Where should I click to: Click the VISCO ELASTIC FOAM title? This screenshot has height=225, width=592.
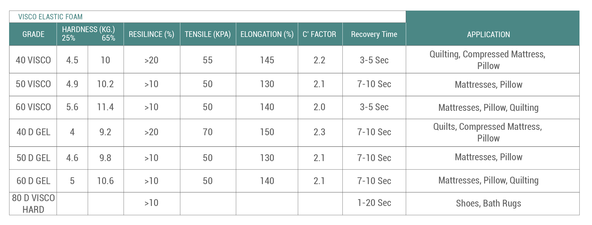tap(50, 17)
